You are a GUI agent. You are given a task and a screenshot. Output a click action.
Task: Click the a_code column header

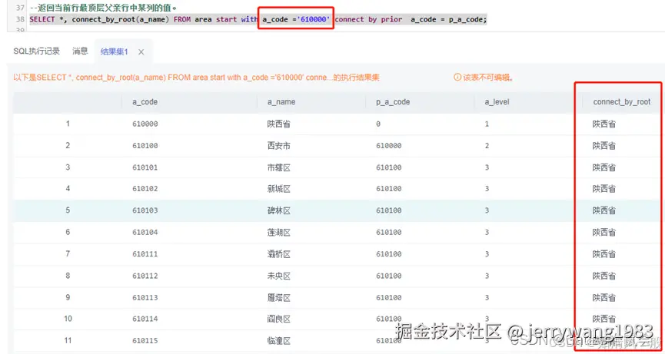[x=145, y=102]
